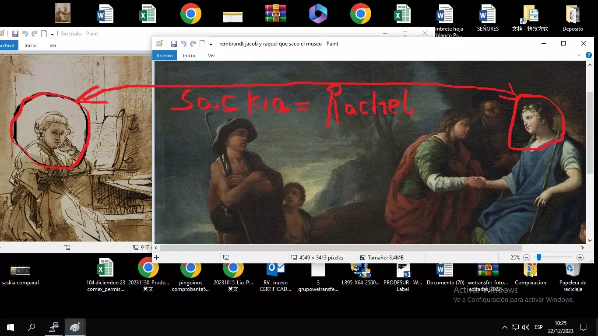Viewport: 598px width, 336px height.
Task: Select the SEÑORES Word document on desktop
Action: tap(488, 17)
